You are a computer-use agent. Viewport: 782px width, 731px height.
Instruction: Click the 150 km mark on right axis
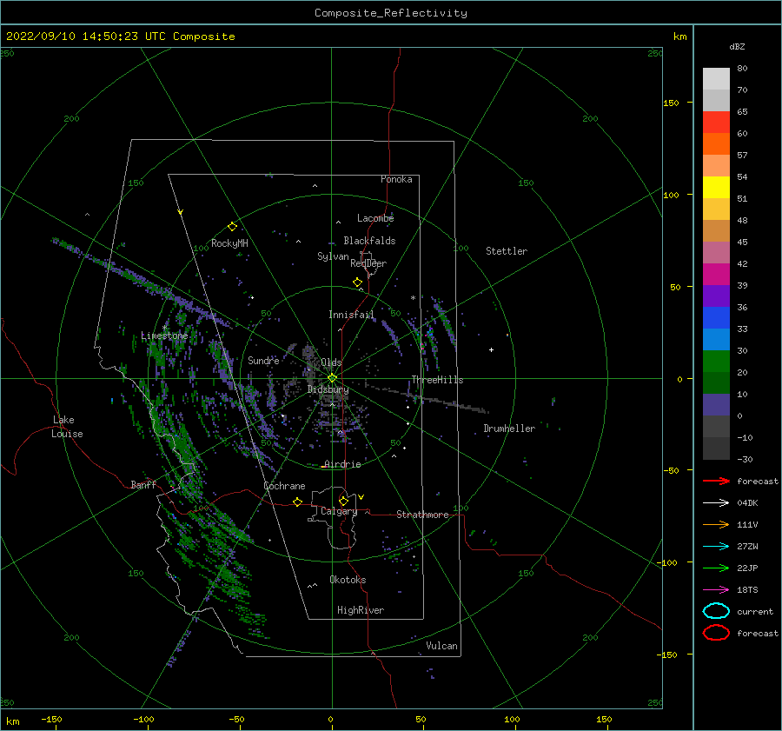click(x=672, y=103)
